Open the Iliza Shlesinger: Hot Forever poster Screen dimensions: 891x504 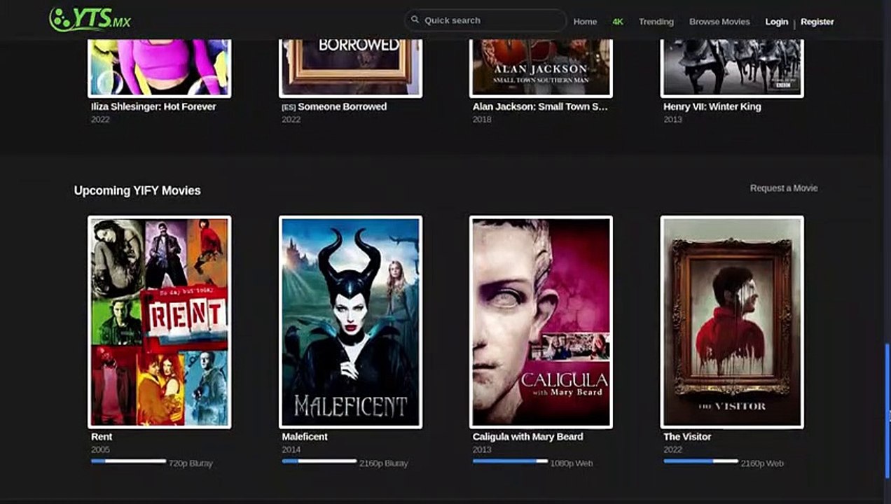click(x=159, y=68)
